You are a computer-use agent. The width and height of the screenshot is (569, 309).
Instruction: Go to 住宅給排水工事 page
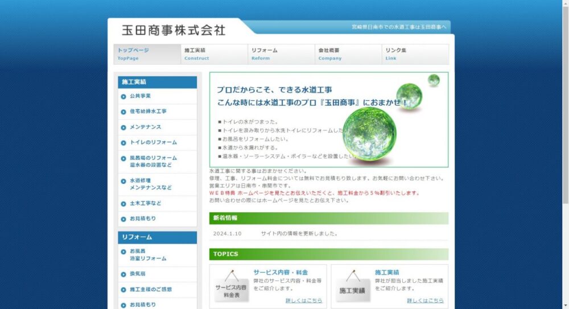[148, 111]
